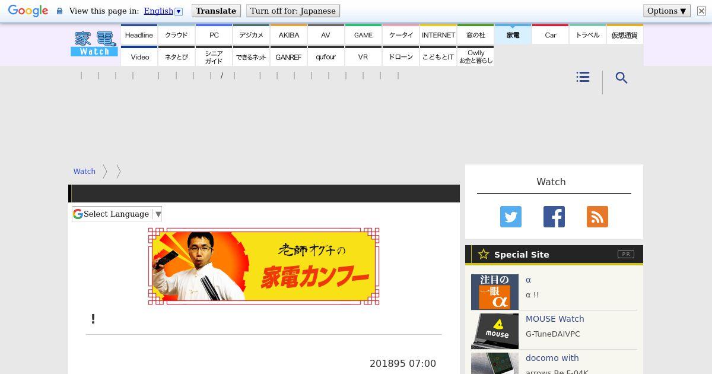Open the できるネット tab
Viewport: 712px width, 374px height.
(251, 57)
